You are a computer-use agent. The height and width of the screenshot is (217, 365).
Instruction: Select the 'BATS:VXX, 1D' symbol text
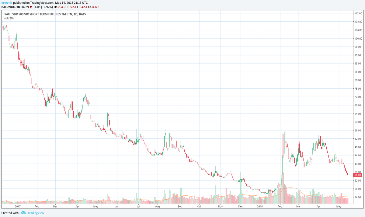[11, 6]
